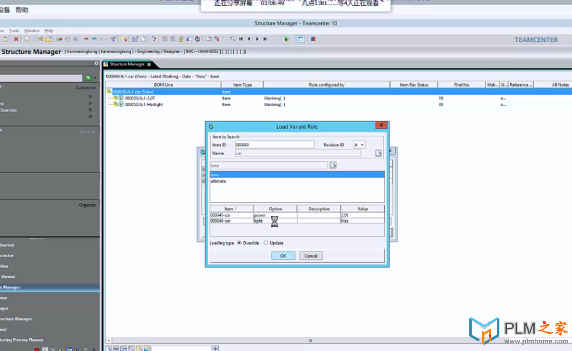This screenshot has width=572, height=351.
Task: Click the Has value cell
Action: [362, 221]
